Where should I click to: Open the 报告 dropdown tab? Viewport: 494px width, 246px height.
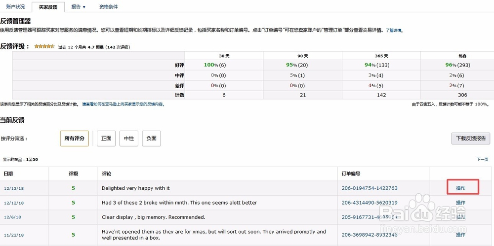[78, 6]
